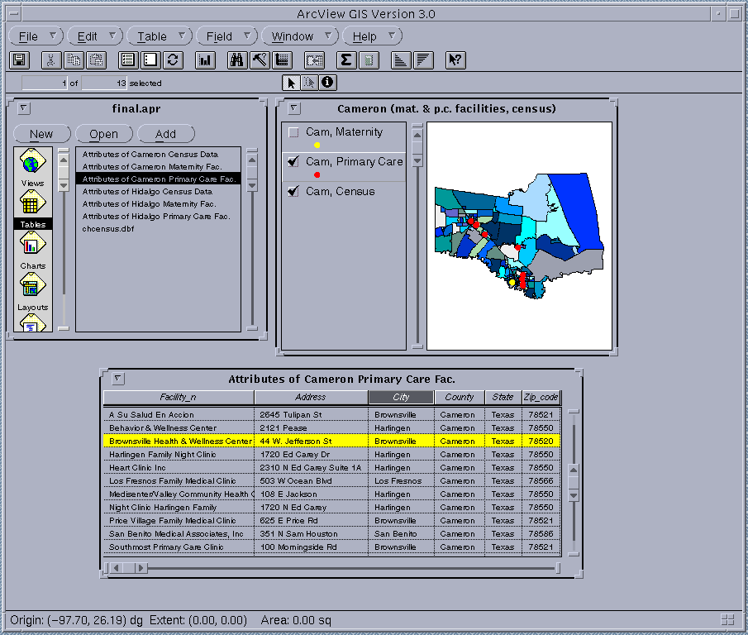Open the Query Builder hammer icon
The image size is (748, 635).
pyautogui.click(x=260, y=60)
